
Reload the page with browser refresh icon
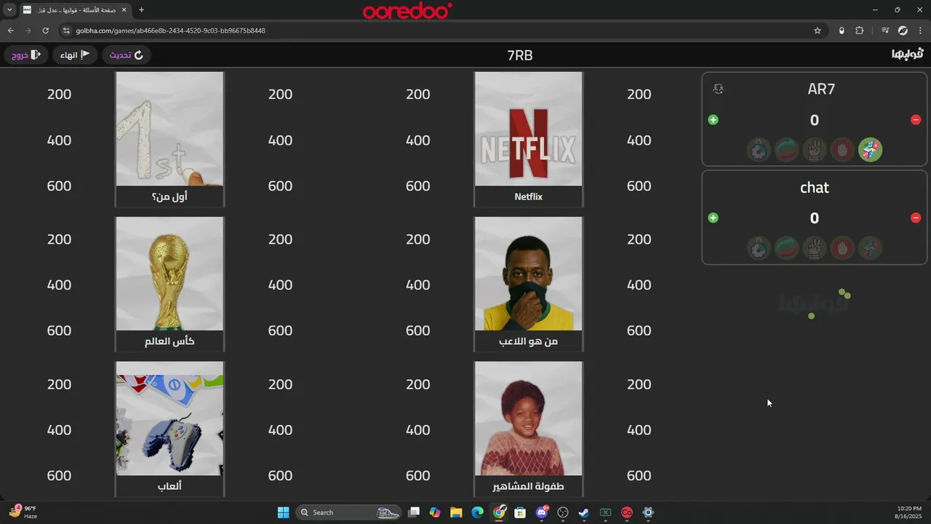(45, 31)
